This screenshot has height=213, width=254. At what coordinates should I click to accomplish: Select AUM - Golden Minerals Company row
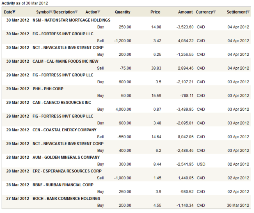tap(66, 157)
